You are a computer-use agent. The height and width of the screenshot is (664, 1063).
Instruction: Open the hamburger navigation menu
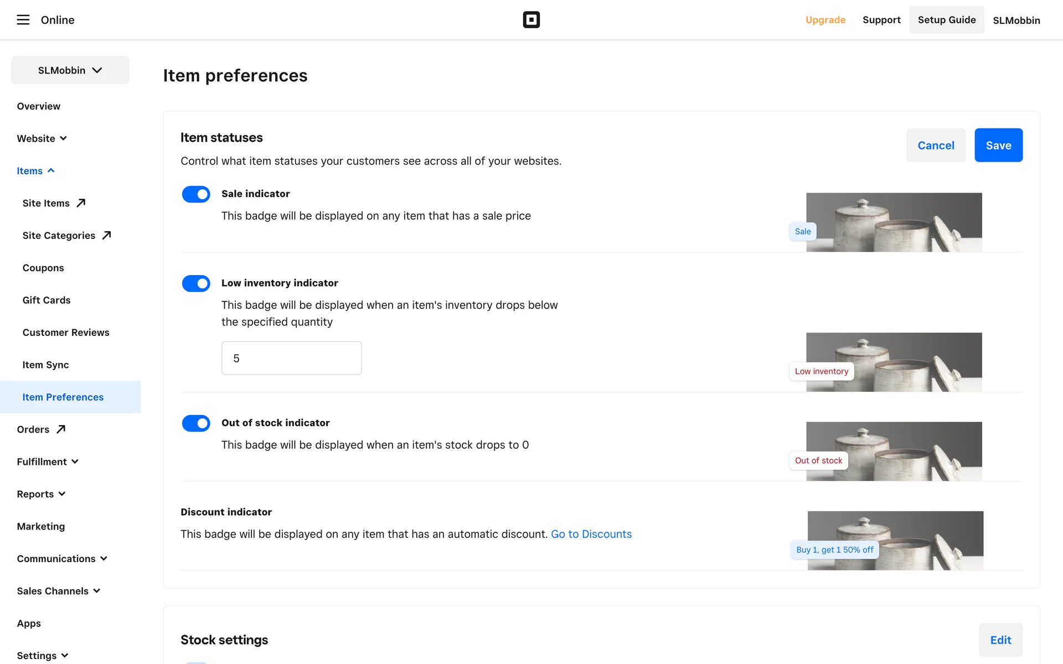coord(23,20)
